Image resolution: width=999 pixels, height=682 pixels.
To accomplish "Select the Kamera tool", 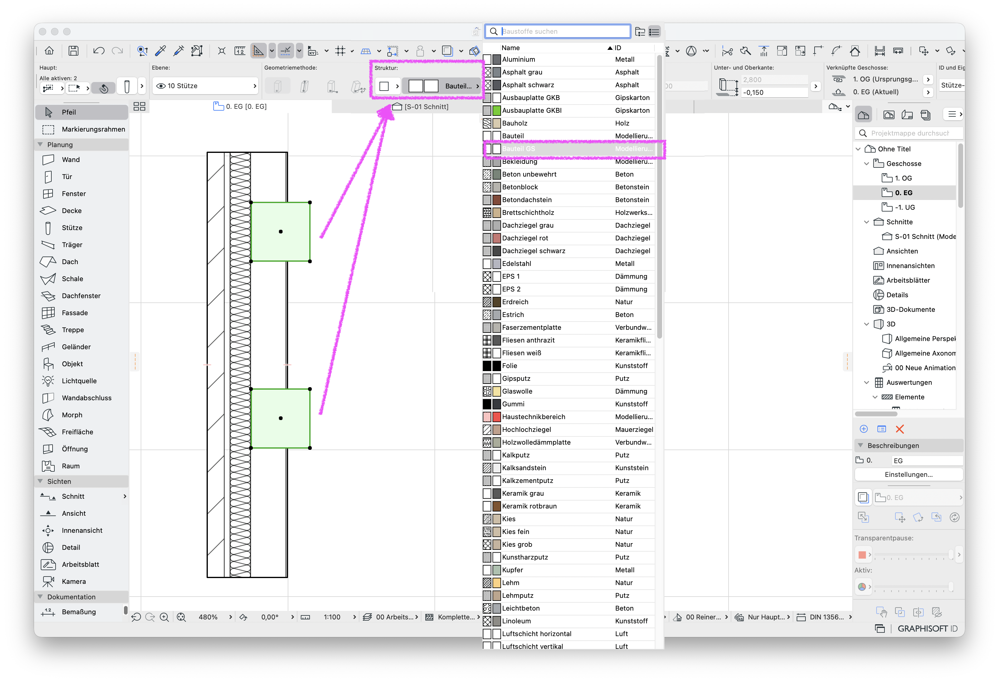I will click(82, 581).
